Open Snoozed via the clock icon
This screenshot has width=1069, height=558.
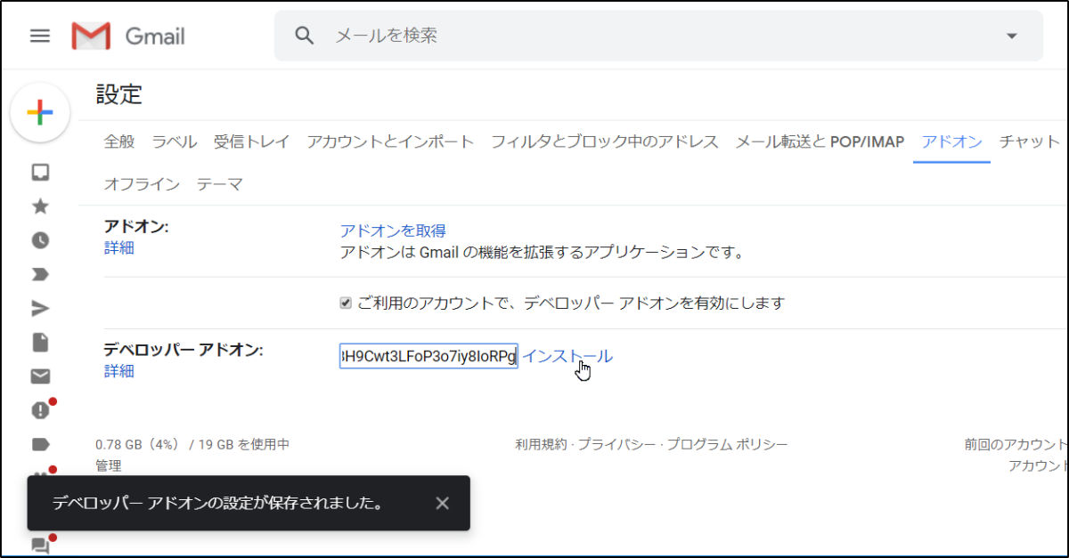tap(40, 240)
